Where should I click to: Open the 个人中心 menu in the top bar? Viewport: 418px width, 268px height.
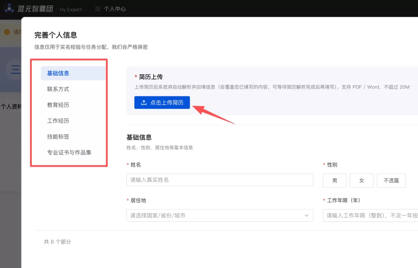click(115, 9)
